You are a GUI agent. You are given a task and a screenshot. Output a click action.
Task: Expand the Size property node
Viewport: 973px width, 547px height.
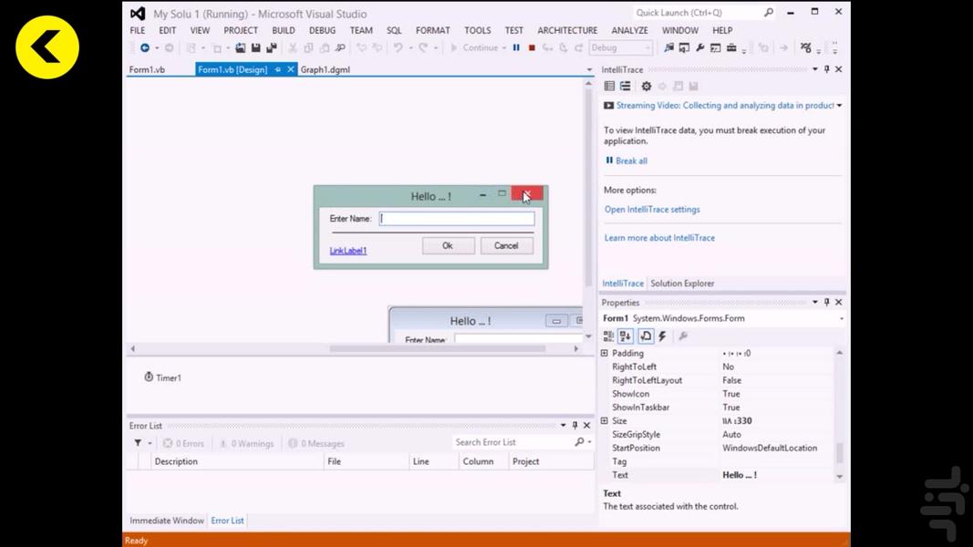pos(605,421)
